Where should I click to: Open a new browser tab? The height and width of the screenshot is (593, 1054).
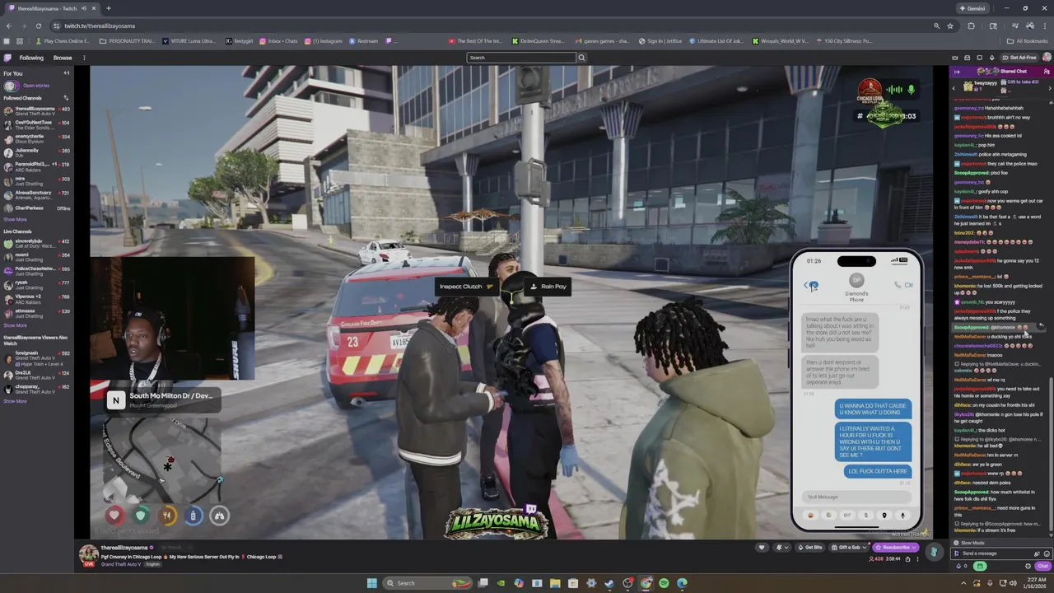108,8
